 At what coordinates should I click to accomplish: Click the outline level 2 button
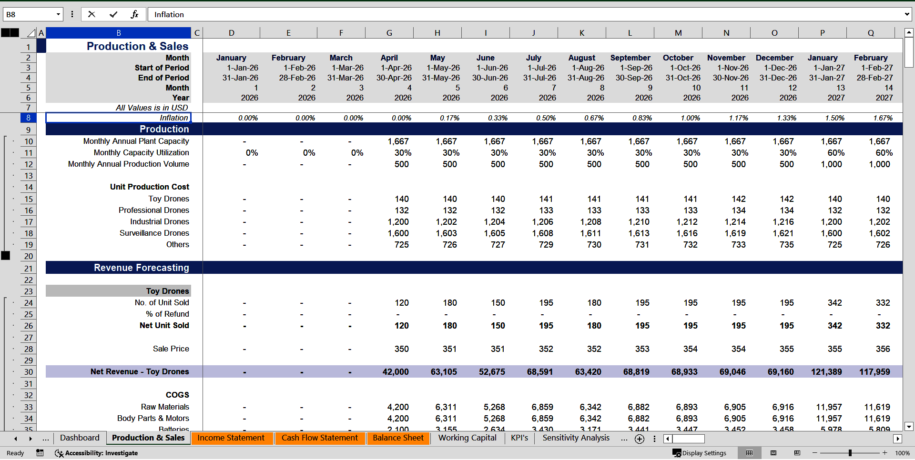pyautogui.click(x=15, y=33)
